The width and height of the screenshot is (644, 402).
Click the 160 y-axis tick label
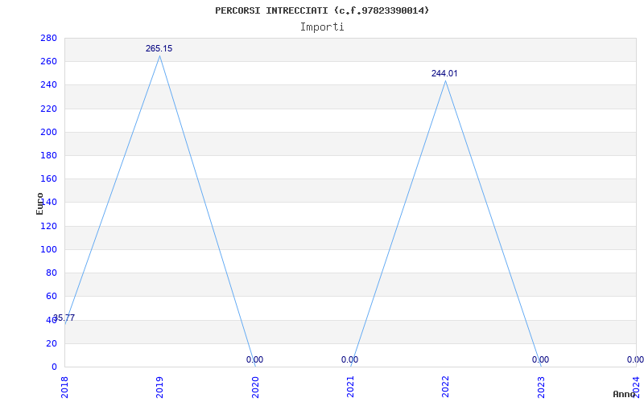tap(48, 178)
